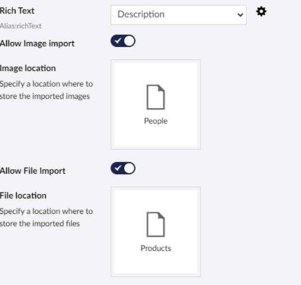Screen dimensions: 301x285
Task: Click the Alias:richText text
Action: click(21, 26)
